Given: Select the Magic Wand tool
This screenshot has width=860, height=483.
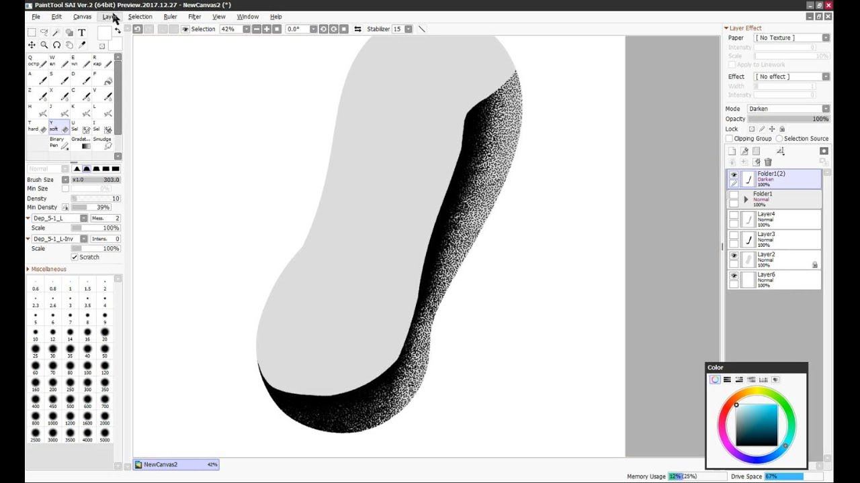Looking at the screenshot, I should pos(56,32).
